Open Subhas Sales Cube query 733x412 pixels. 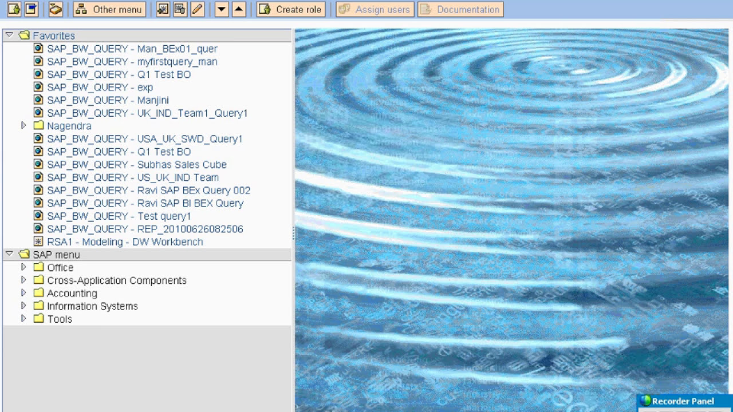(x=137, y=164)
